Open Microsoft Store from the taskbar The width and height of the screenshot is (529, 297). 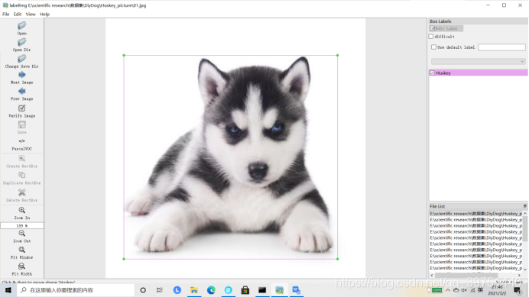click(x=245, y=290)
